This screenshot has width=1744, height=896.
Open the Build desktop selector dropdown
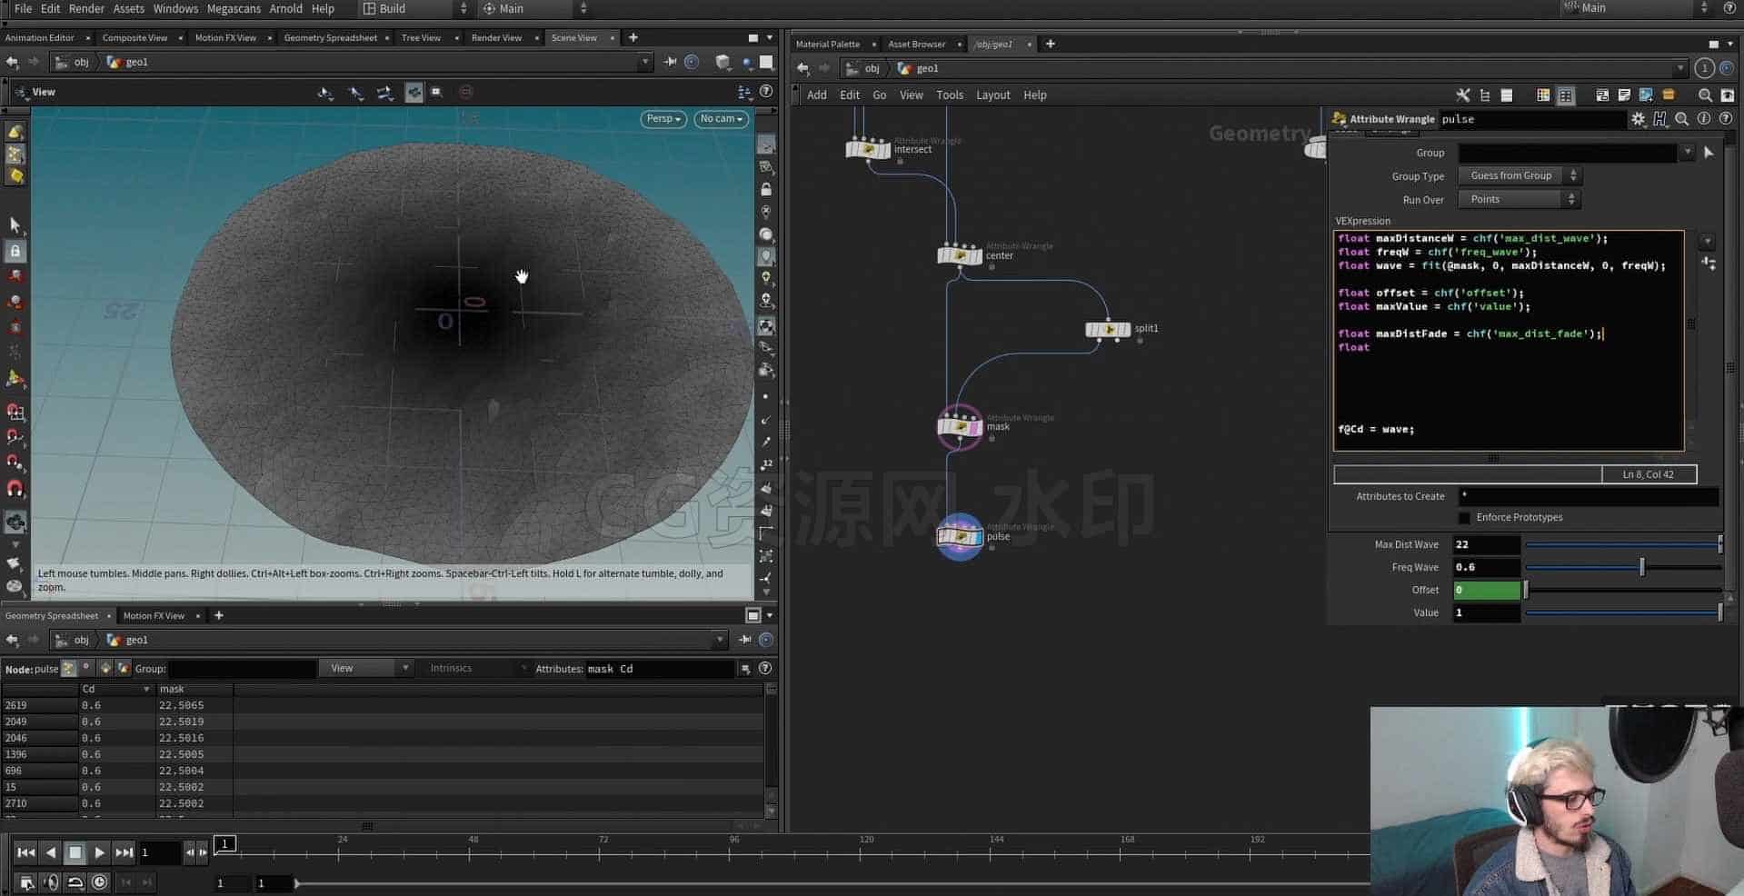[x=414, y=8]
